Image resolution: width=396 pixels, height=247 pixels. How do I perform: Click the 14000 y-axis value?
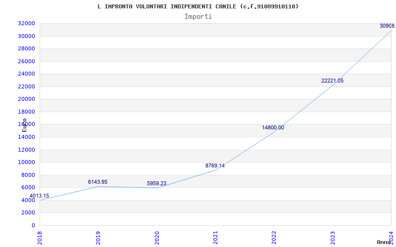point(26,137)
